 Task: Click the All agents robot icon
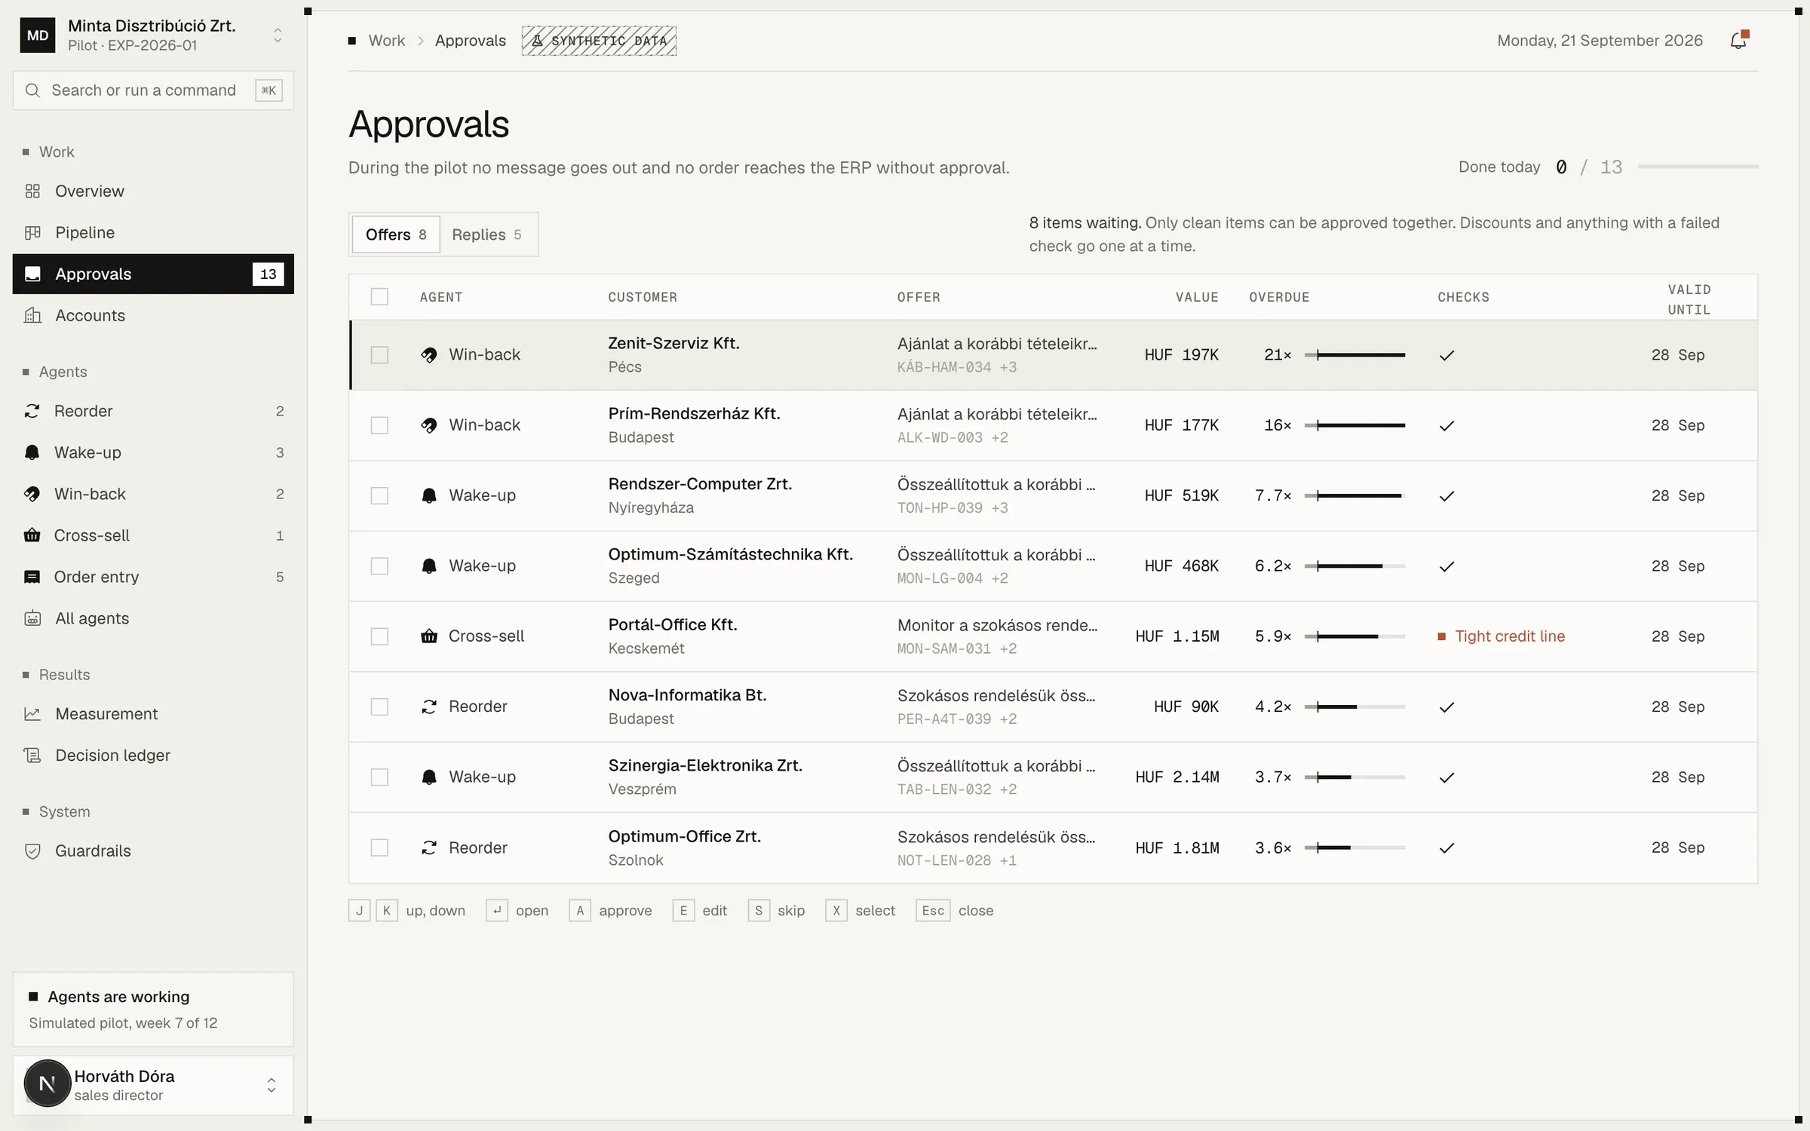point(32,618)
